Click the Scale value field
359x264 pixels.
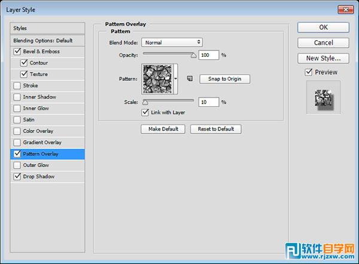click(x=209, y=102)
